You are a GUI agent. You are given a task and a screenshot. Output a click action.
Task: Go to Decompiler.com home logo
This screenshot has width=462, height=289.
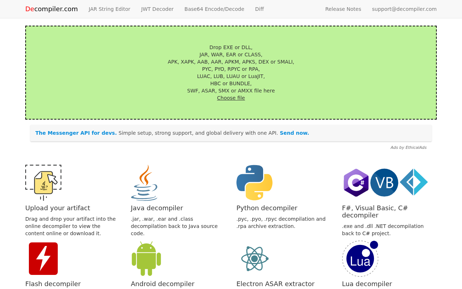click(52, 9)
